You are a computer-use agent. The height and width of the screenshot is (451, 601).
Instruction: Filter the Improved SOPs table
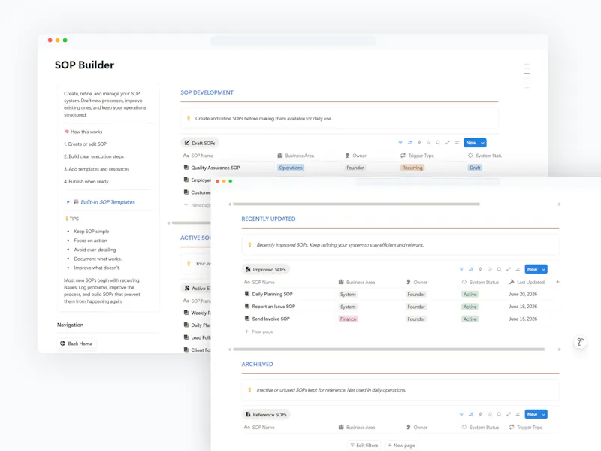pyautogui.click(x=461, y=269)
